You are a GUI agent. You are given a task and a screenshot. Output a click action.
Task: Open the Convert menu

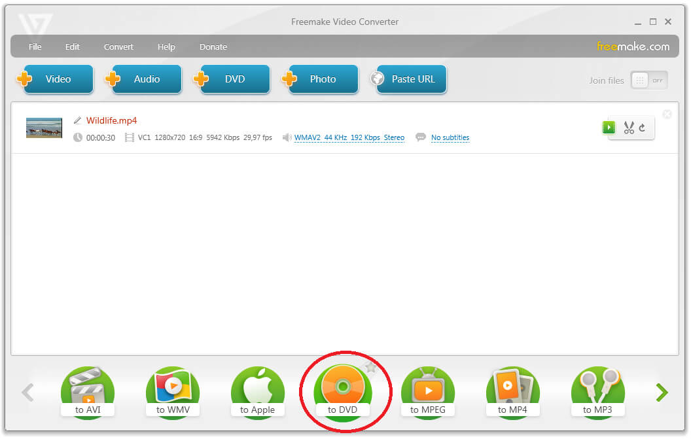pyautogui.click(x=118, y=46)
